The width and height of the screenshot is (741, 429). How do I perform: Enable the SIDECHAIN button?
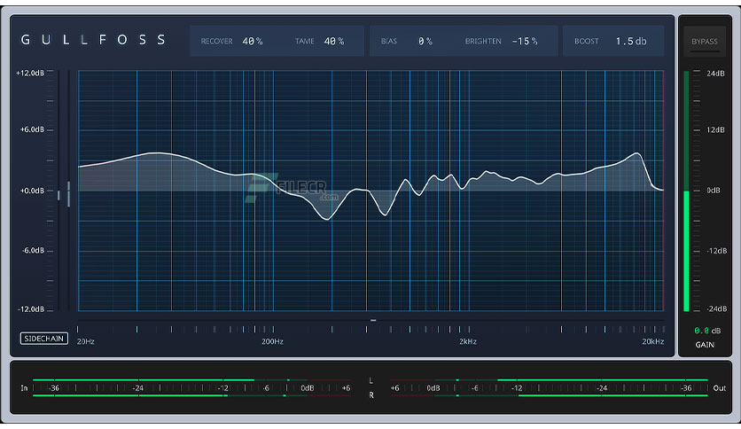pos(44,339)
